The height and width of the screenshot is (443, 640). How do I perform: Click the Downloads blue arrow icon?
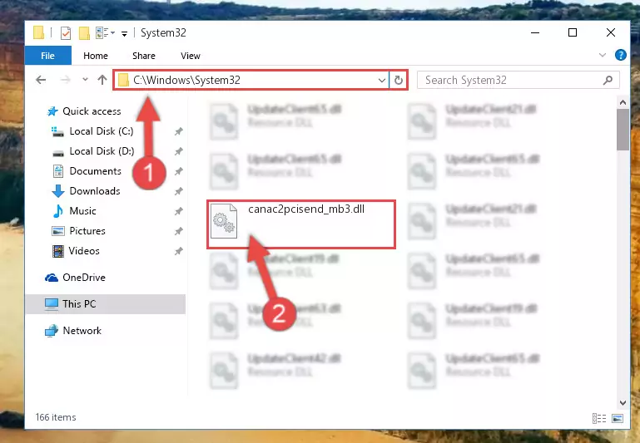[x=58, y=191]
